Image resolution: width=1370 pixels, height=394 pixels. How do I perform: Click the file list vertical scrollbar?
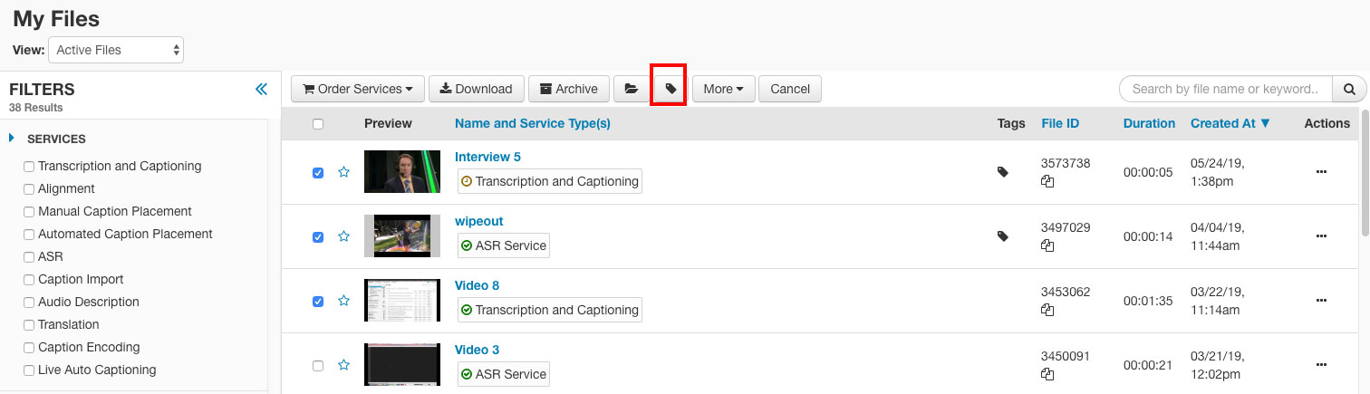(1365, 172)
